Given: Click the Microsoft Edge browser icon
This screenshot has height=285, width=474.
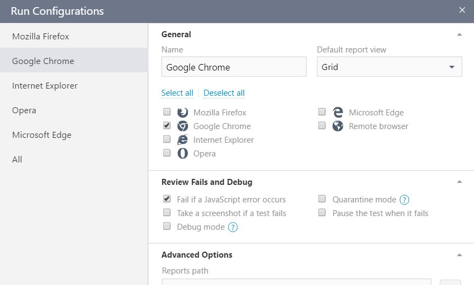Looking at the screenshot, I should click(x=338, y=113).
